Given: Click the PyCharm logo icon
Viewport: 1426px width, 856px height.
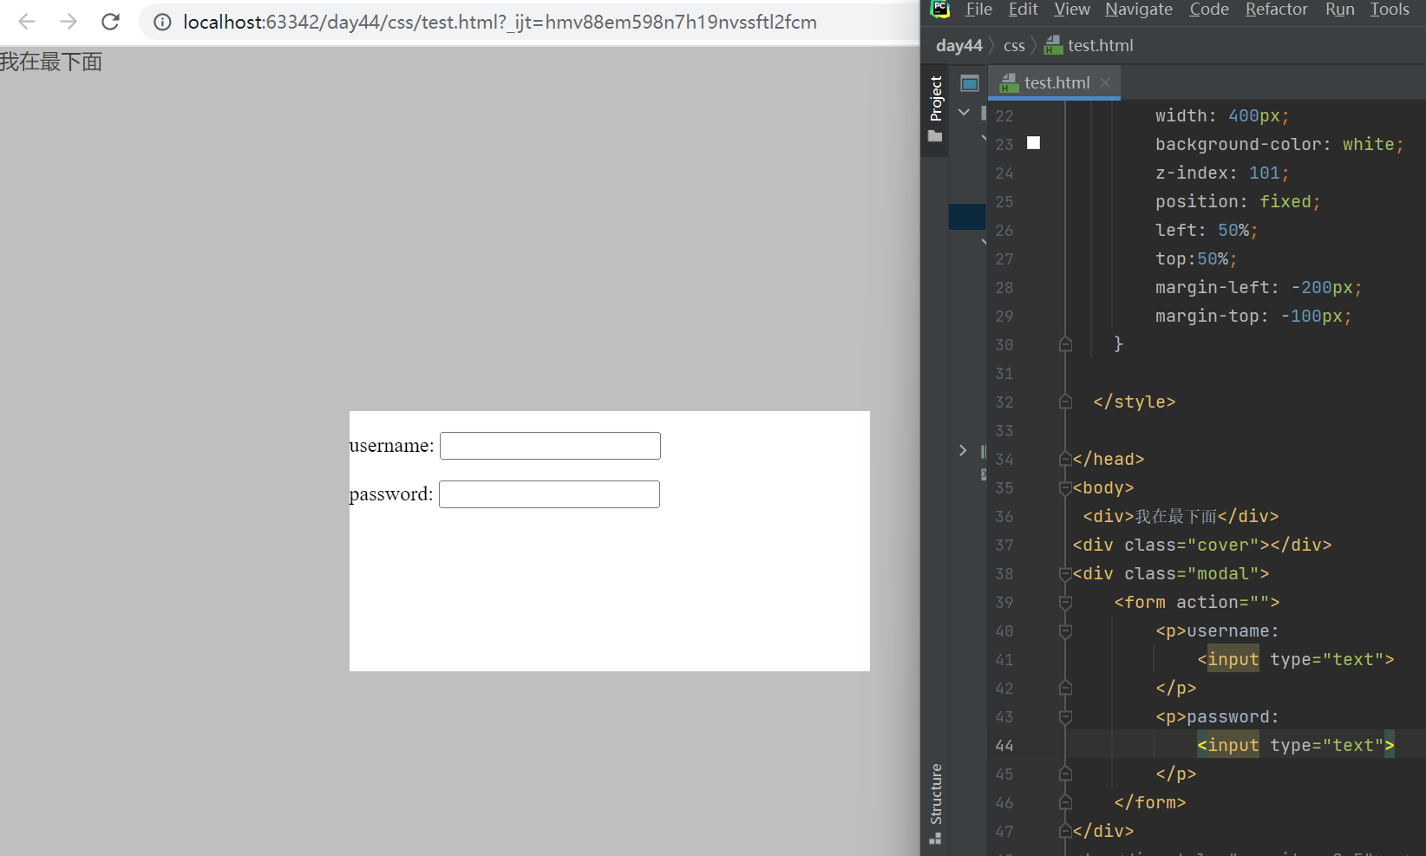Looking at the screenshot, I should [940, 9].
